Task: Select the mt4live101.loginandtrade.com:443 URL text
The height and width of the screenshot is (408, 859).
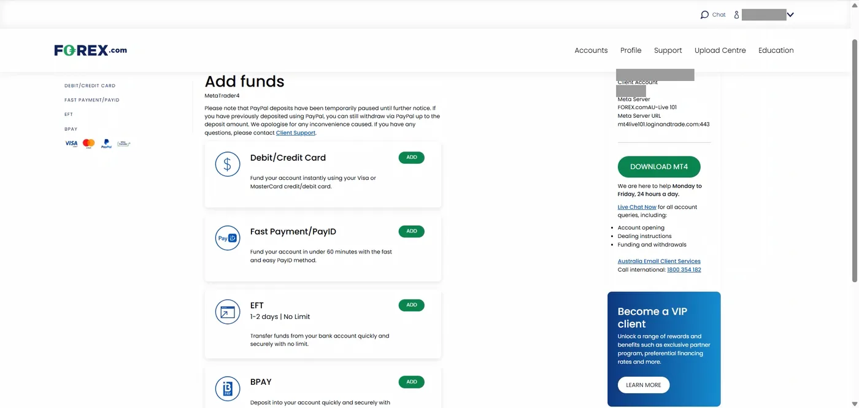Action: (x=664, y=125)
